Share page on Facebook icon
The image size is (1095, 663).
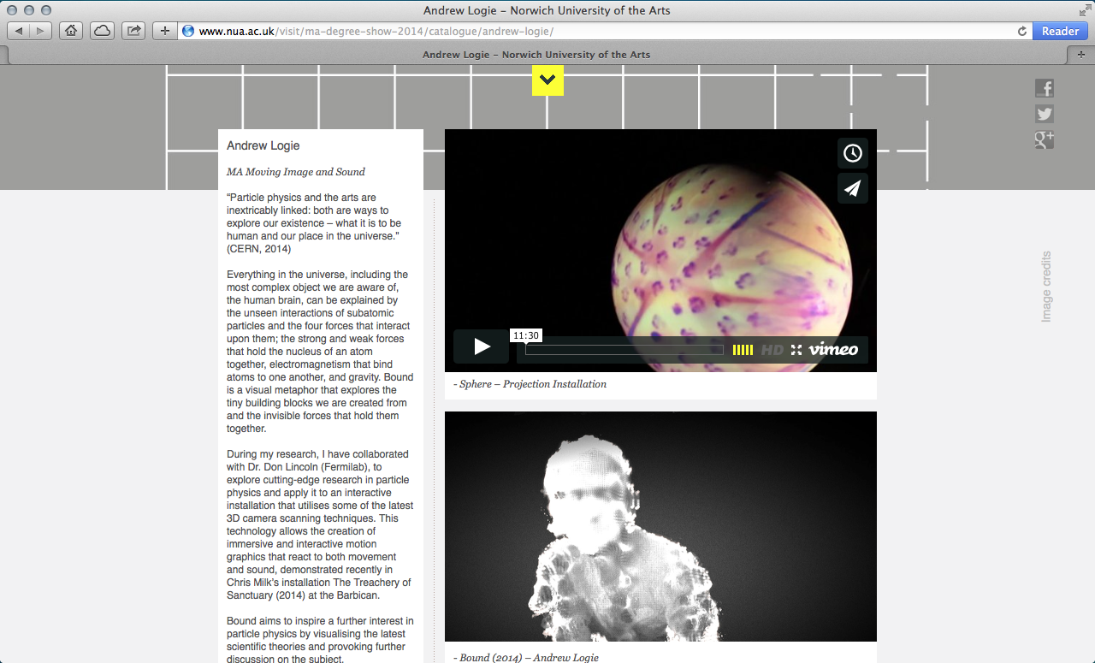[1044, 88]
